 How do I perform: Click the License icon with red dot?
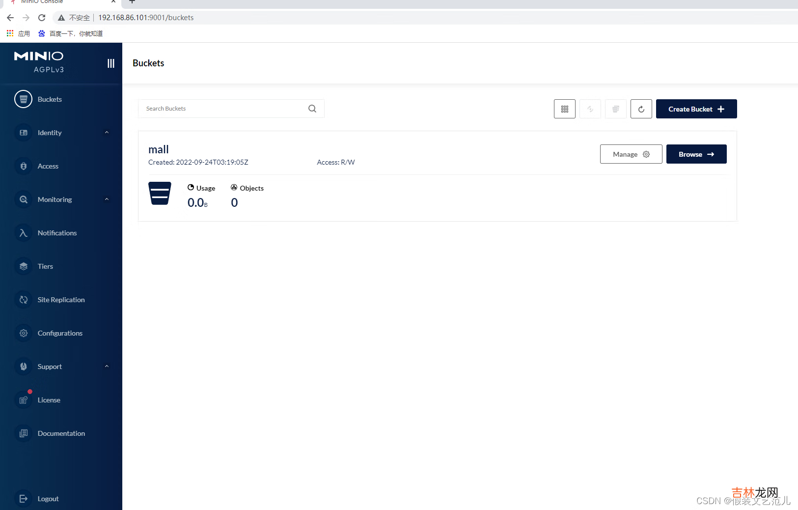point(23,400)
